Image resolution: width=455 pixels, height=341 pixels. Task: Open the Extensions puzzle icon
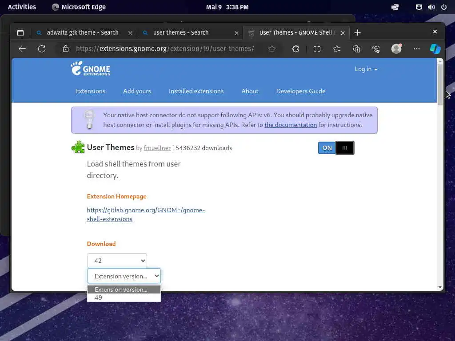click(x=295, y=49)
